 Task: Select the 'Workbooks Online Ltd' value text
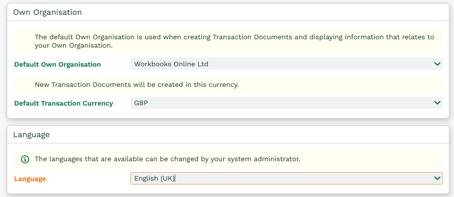pos(171,64)
